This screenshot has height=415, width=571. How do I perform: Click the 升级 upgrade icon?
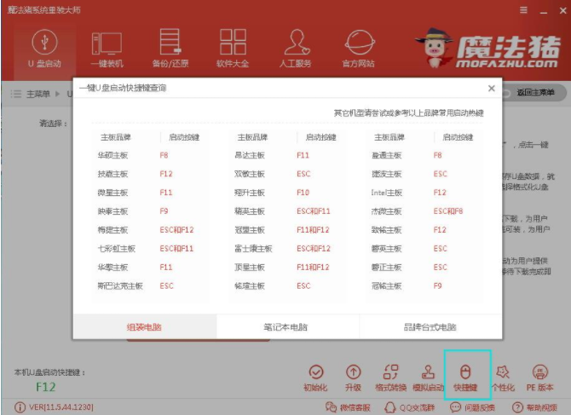(354, 377)
